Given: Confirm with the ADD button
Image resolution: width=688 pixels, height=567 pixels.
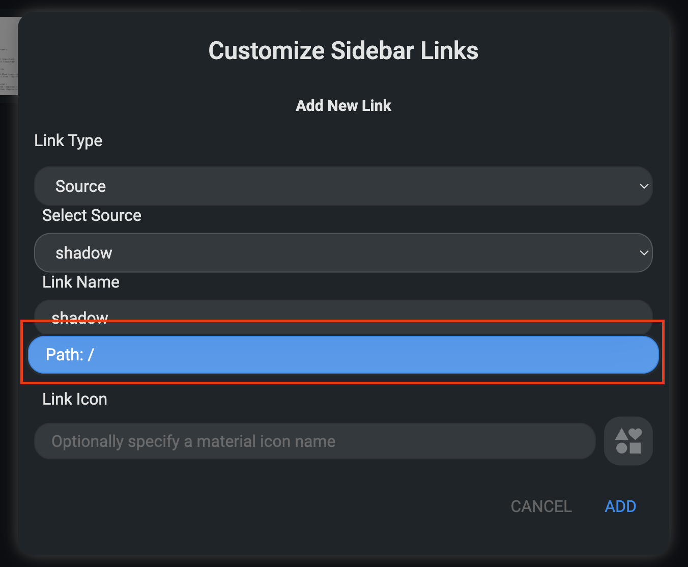Looking at the screenshot, I should pyautogui.click(x=620, y=506).
